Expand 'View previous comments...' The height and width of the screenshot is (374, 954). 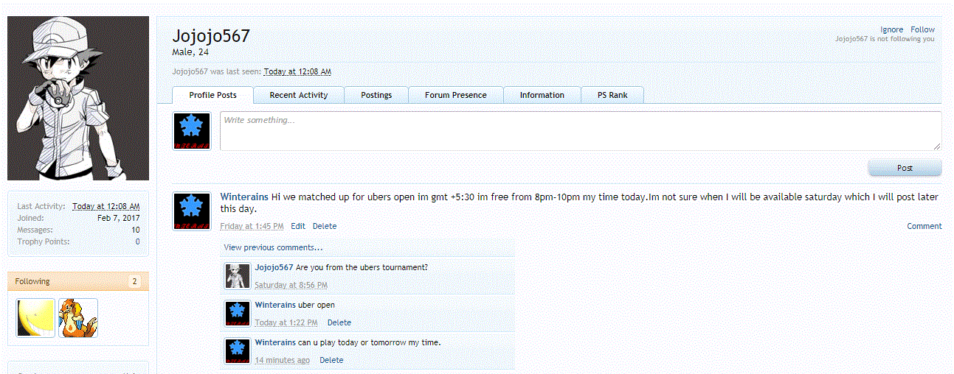pyautogui.click(x=273, y=247)
